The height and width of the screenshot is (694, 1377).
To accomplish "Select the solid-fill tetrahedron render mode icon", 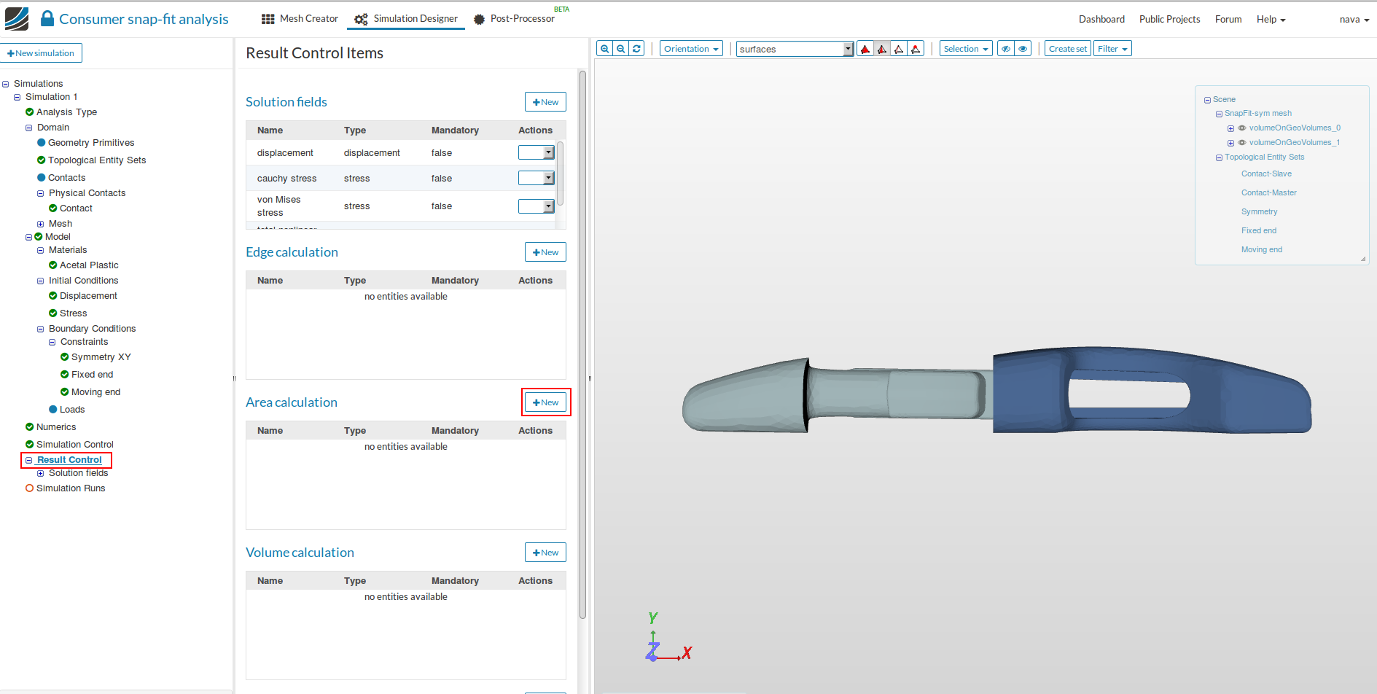I will (x=865, y=49).
